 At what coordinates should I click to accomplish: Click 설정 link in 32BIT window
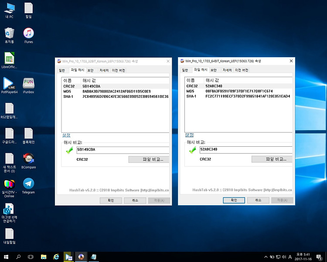click(66, 135)
